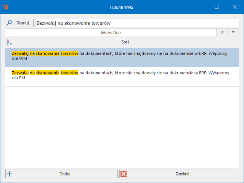Click the blue plus icon

[10, 174]
